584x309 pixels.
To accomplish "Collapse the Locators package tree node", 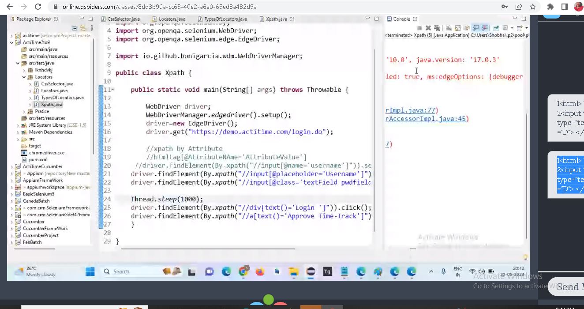I will coord(24,77).
